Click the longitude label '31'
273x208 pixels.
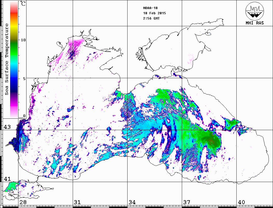[x=77, y=202]
